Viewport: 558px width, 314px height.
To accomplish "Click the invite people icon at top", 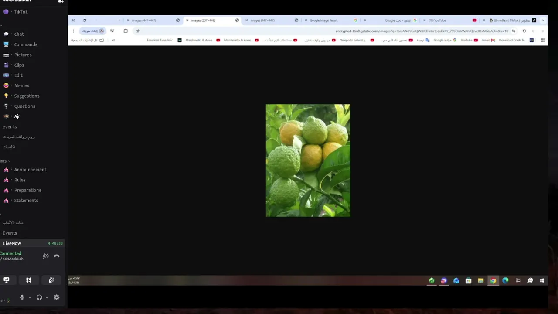I will (x=61, y=2).
